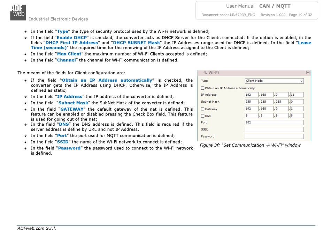Click the "Page 19 of 32" indicator
Image resolution: width=331 pixels, height=230 pixels.
[300, 15]
